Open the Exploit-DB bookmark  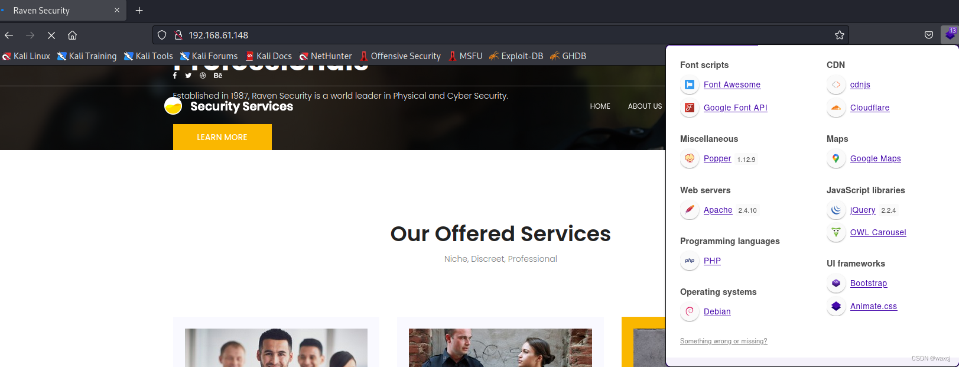click(x=516, y=56)
